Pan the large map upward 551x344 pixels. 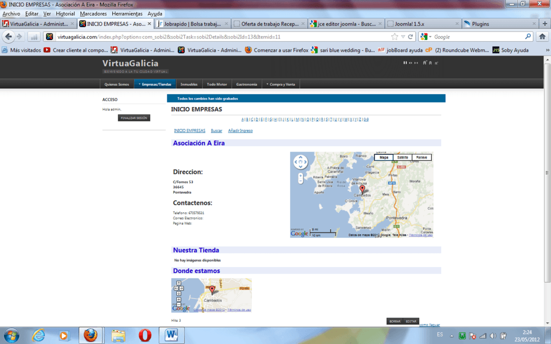[301, 157]
